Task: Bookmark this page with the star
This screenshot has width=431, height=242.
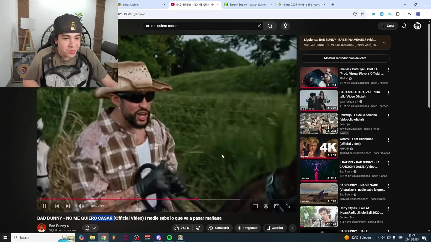Action: click(362, 14)
